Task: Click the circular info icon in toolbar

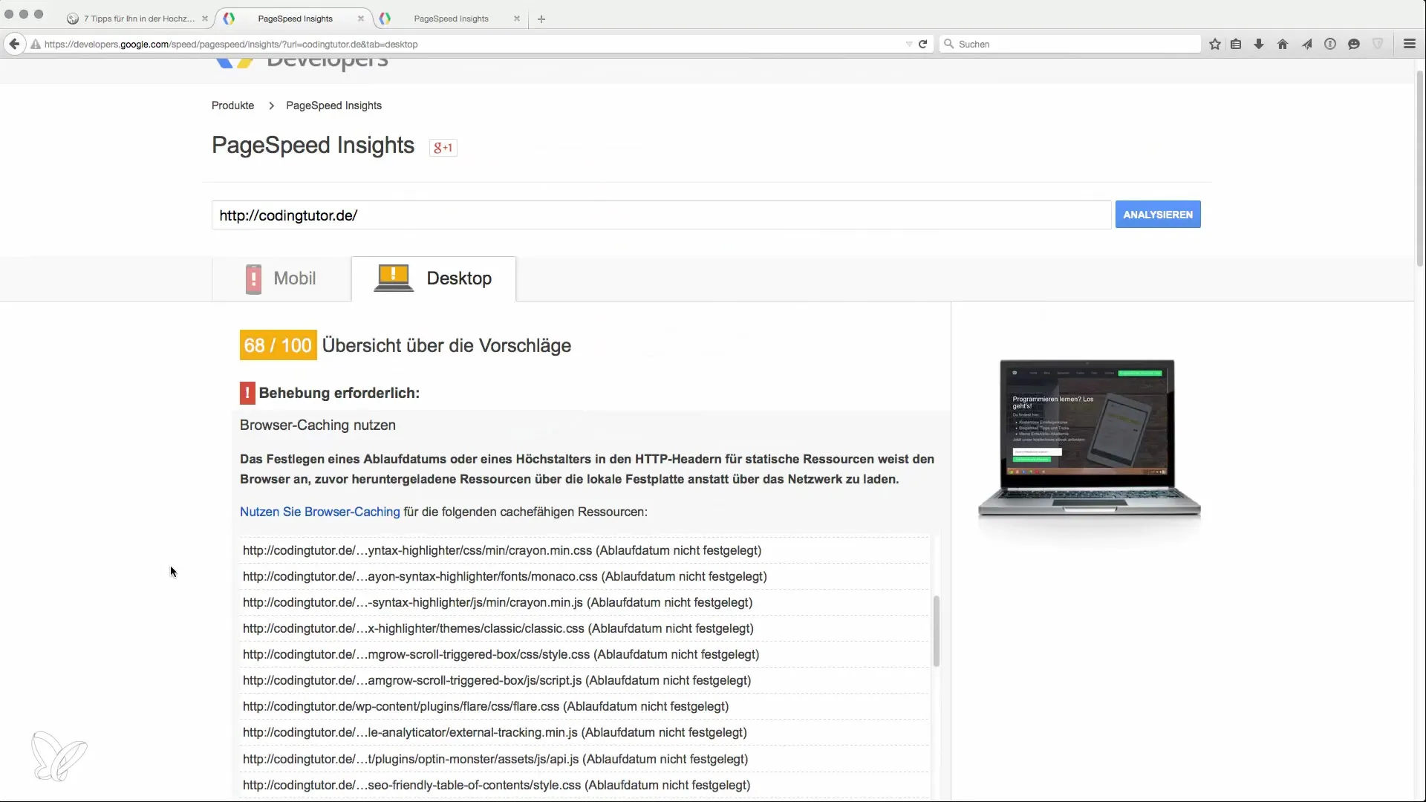Action: (x=1330, y=44)
